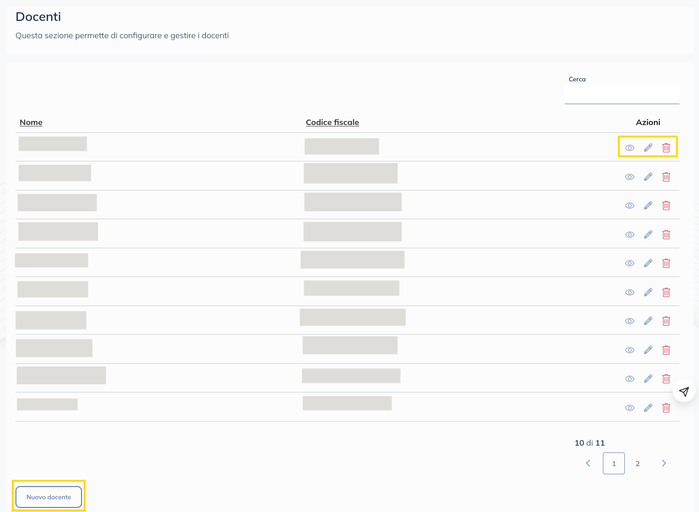Open eye view for the ninth row
Screen dimensions: 699x512
pos(630,379)
